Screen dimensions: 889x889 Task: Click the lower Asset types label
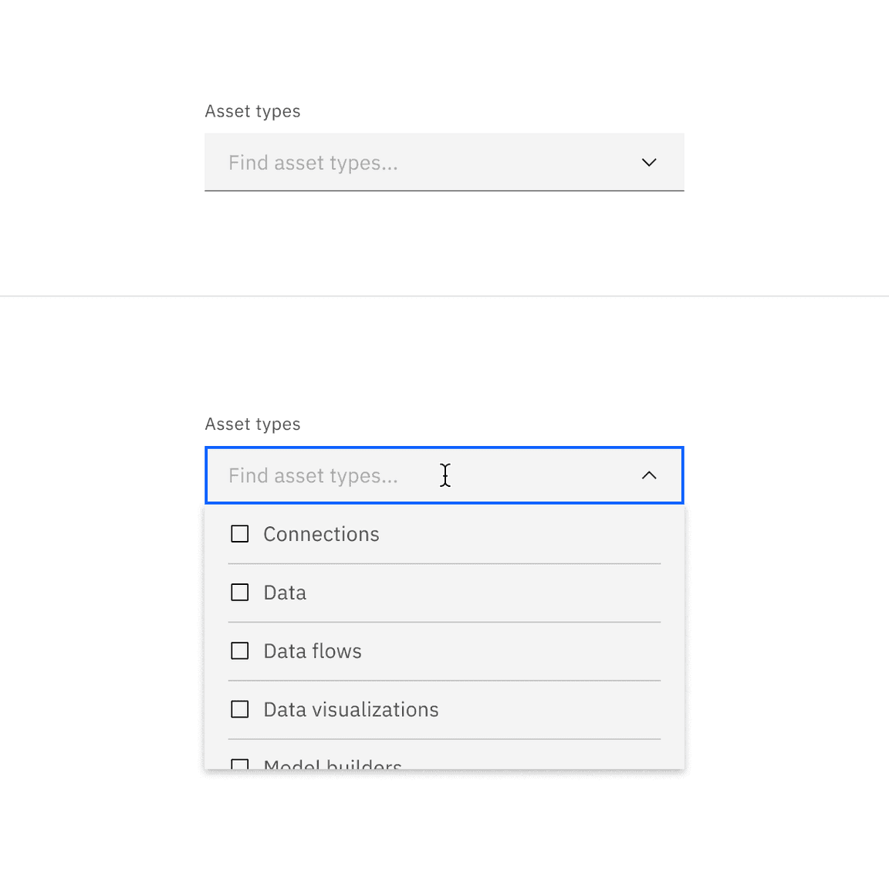tap(252, 424)
